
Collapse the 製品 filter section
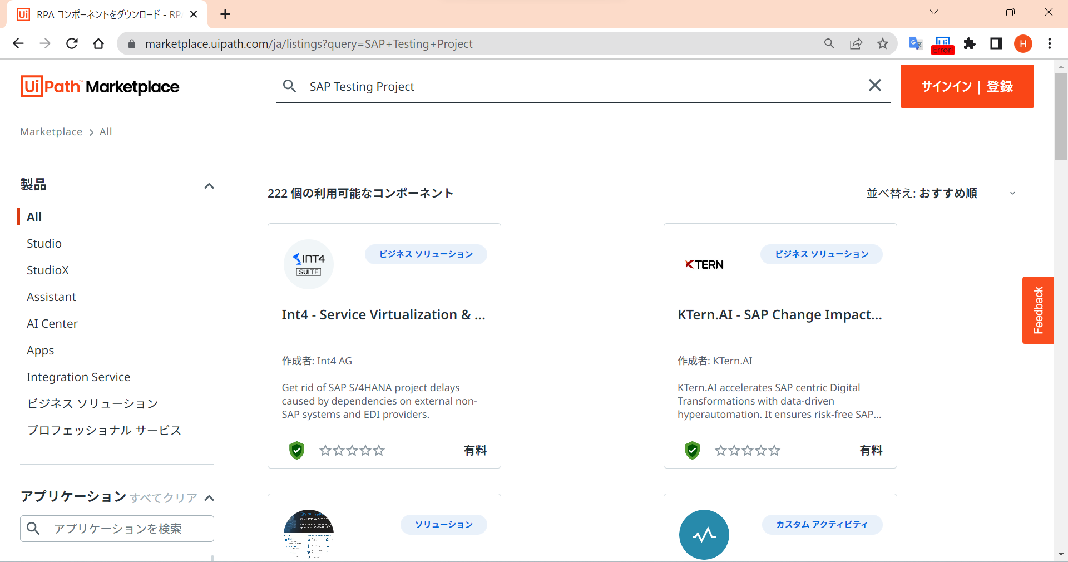pyautogui.click(x=209, y=186)
